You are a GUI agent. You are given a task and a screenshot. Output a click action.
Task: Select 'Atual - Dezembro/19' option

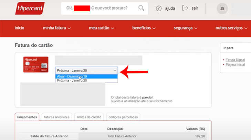[x=86, y=77]
